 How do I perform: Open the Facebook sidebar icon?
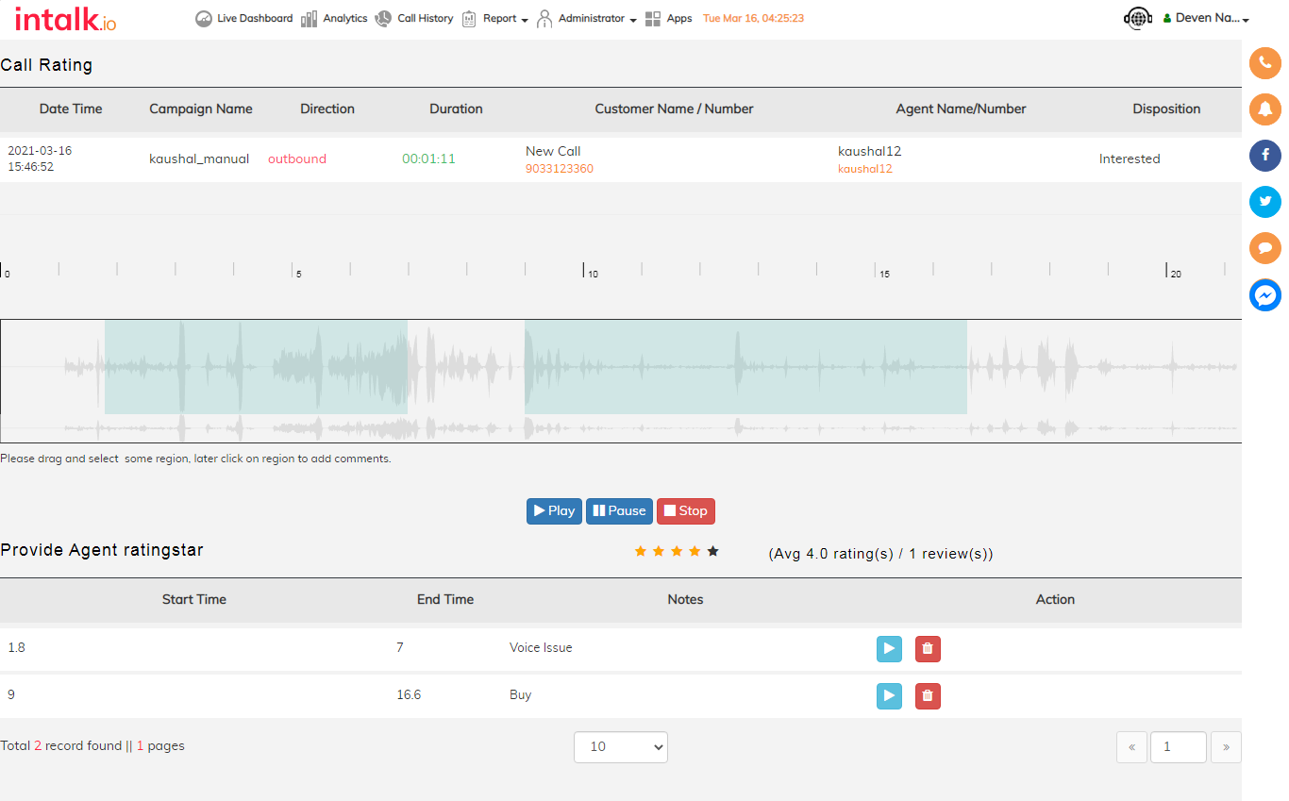pos(1265,156)
